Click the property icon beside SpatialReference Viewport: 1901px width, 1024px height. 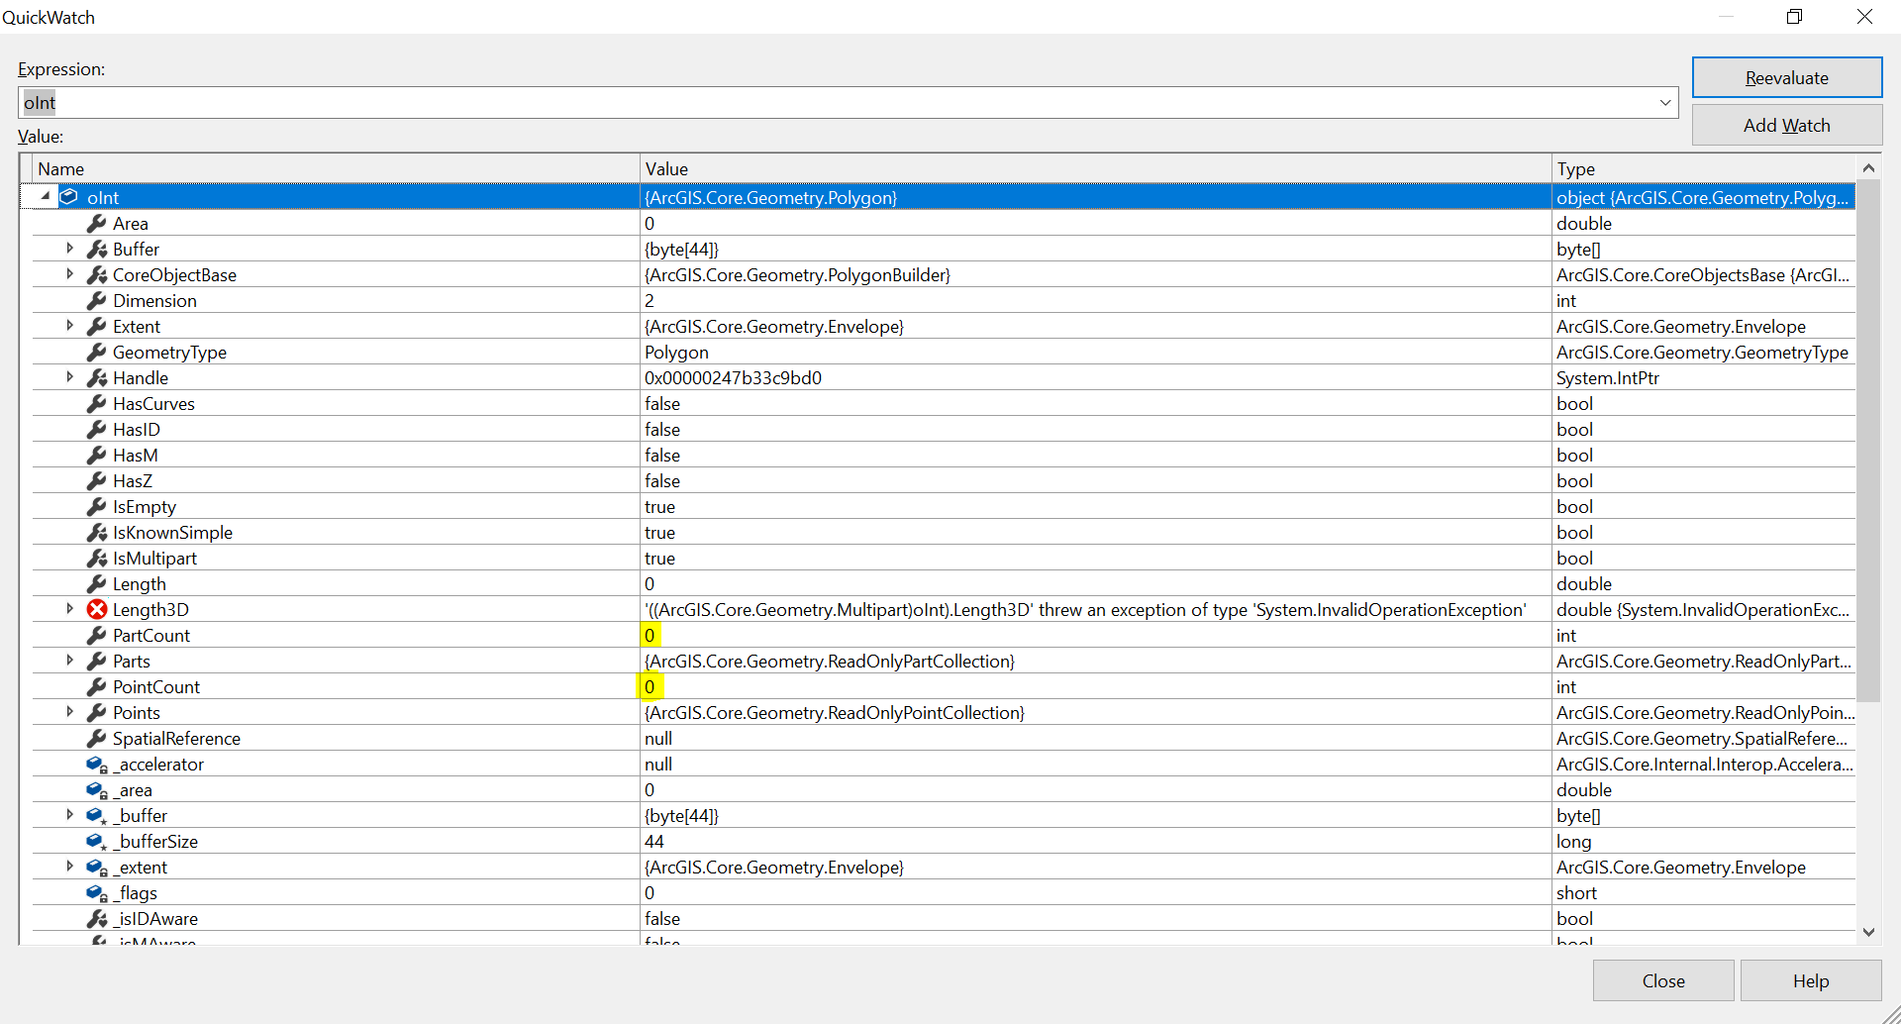[x=96, y=739]
